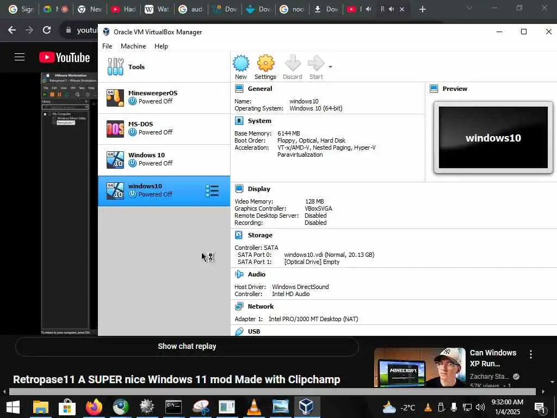The width and height of the screenshot is (557, 418).
Task: Switch to the Sign browser tab
Action: point(21,9)
